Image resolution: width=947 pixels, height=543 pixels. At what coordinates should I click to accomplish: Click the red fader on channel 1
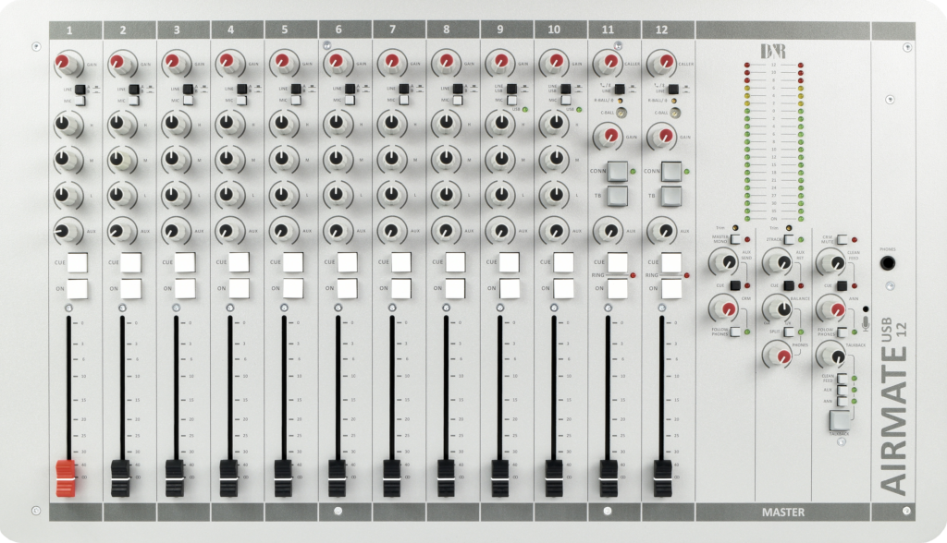[x=67, y=476]
